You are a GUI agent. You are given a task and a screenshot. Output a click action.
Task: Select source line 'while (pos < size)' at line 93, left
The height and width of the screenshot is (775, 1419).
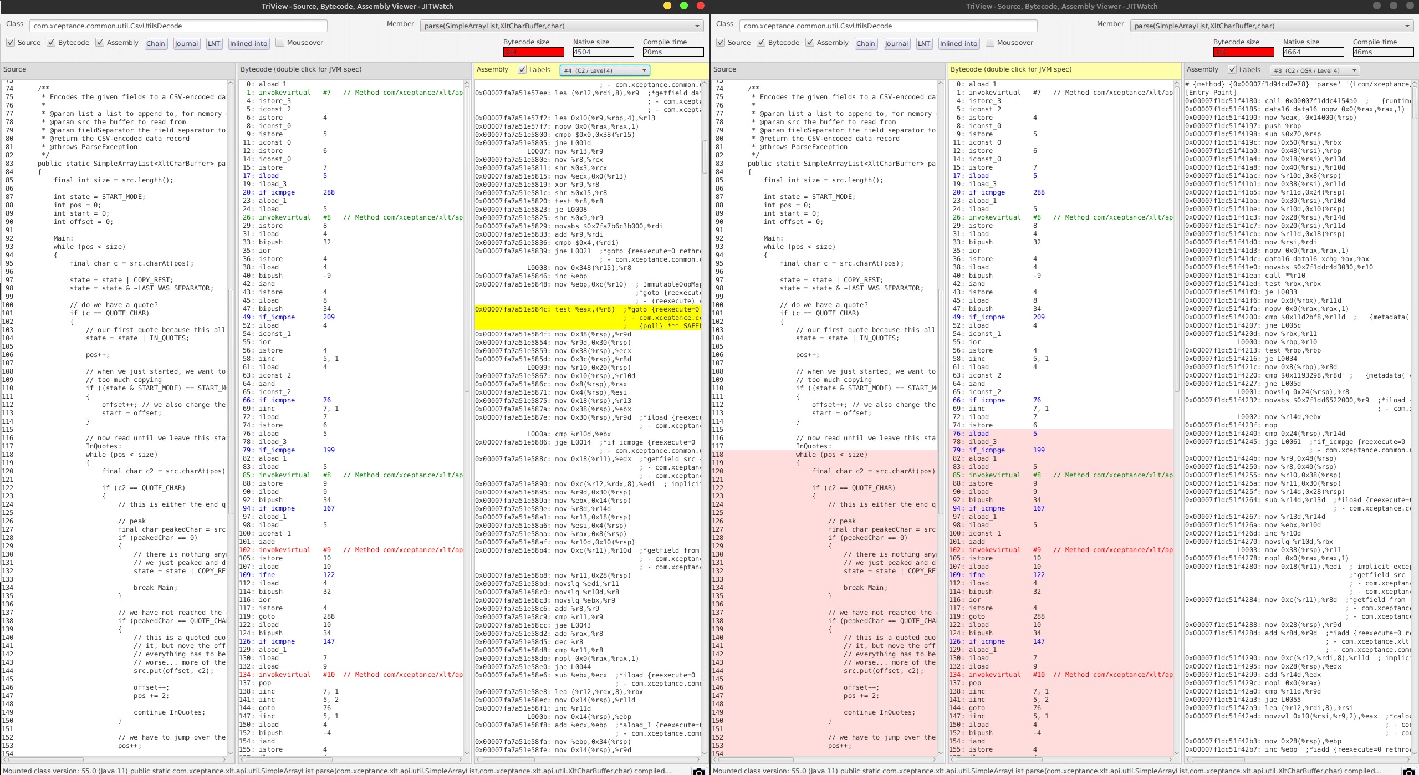tap(89, 247)
